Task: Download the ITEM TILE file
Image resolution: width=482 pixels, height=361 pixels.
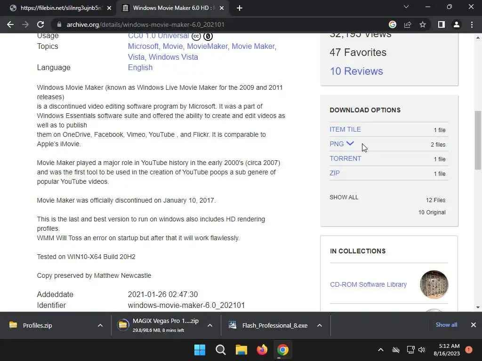Action: pos(345,130)
